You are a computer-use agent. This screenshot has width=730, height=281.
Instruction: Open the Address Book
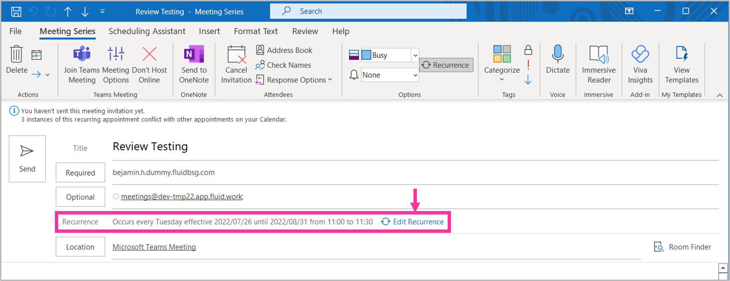click(x=284, y=50)
